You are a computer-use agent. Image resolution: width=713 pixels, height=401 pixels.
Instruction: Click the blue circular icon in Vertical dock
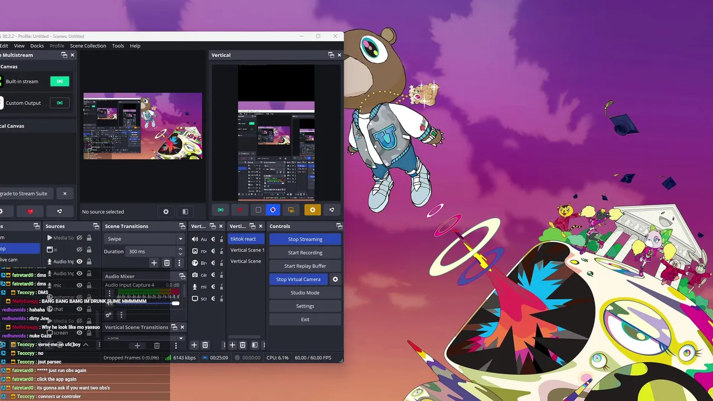click(x=273, y=210)
